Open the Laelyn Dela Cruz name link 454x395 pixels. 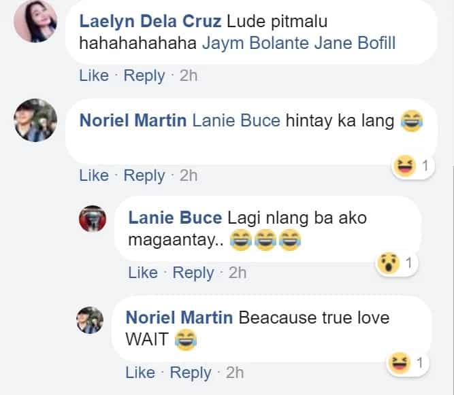point(150,21)
